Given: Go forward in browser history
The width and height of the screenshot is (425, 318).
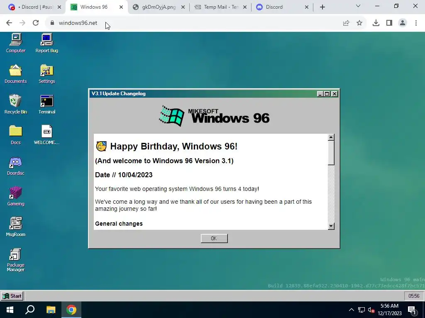Looking at the screenshot, I should (x=22, y=23).
